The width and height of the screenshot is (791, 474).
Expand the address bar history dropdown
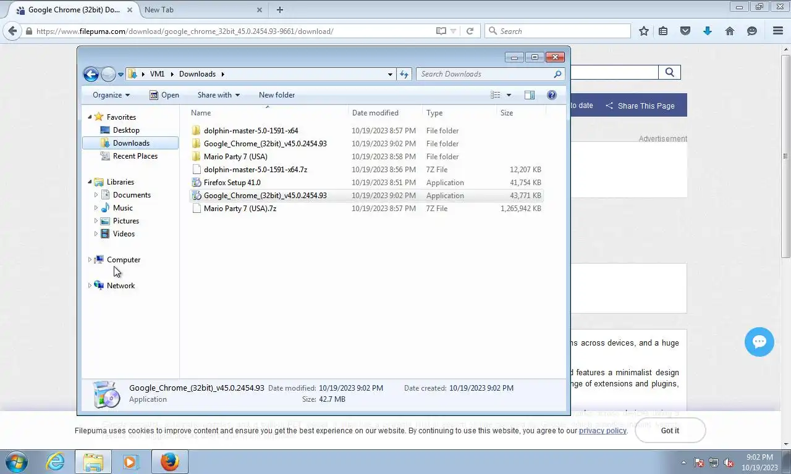click(390, 74)
